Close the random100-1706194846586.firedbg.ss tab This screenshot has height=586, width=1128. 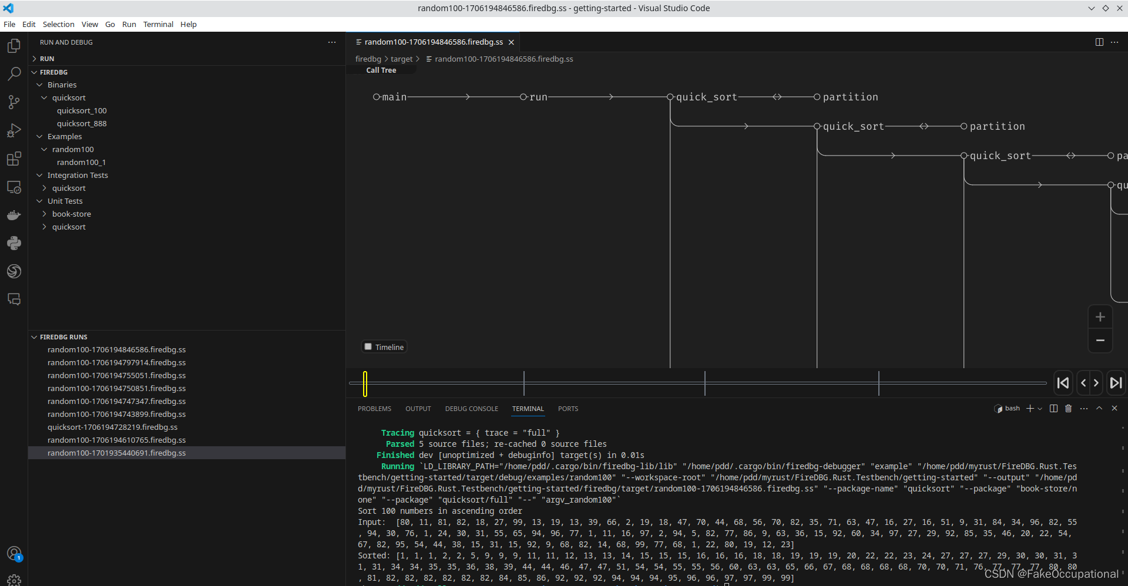511,42
